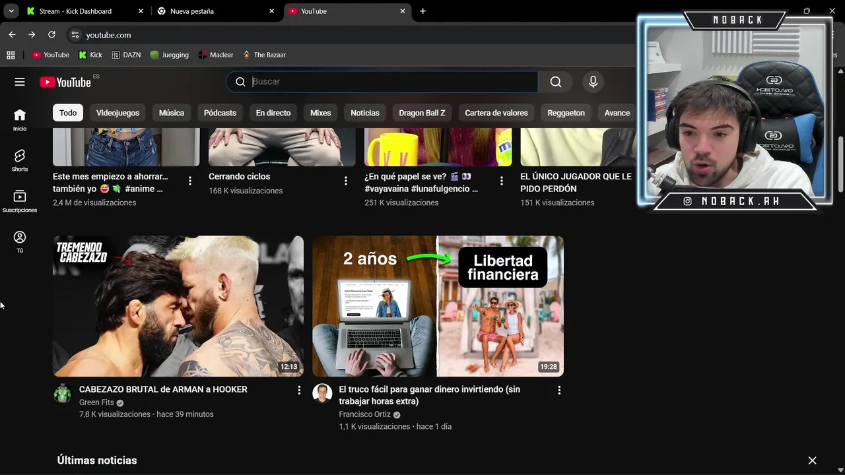845x475 pixels.
Task: Open 'El truco fácil para ganar dinero' title
Action: click(x=429, y=395)
